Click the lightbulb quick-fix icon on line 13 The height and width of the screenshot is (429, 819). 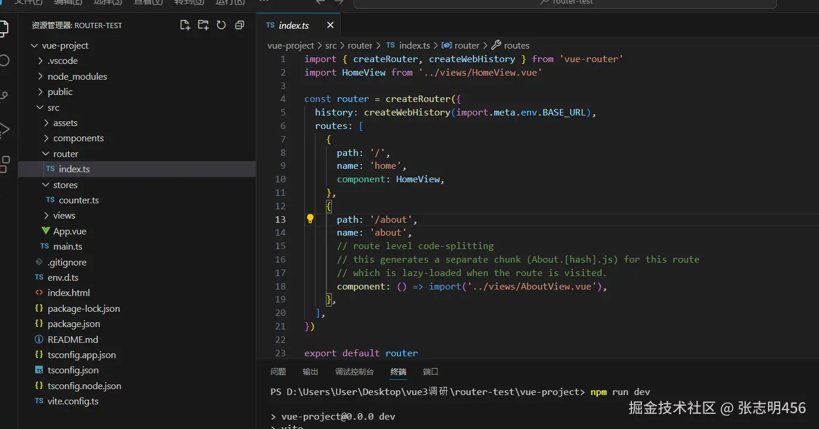coord(310,219)
